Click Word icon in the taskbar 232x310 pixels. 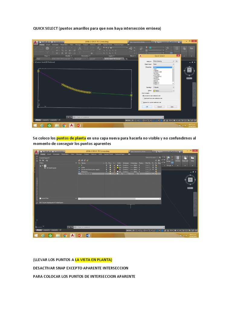(x=88, y=236)
